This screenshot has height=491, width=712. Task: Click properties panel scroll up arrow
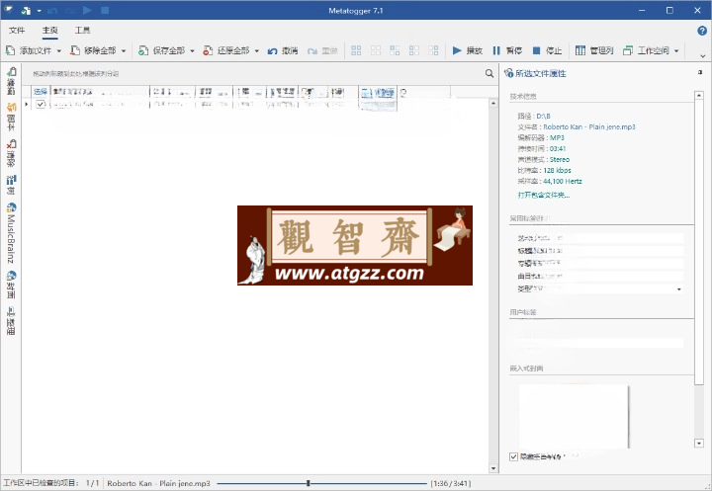pos(699,95)
